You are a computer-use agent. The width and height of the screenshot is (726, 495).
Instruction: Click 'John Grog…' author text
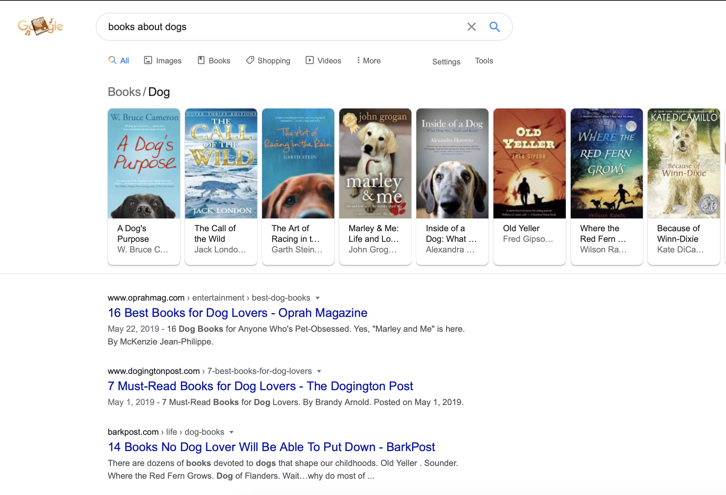[x=373, y=250]
